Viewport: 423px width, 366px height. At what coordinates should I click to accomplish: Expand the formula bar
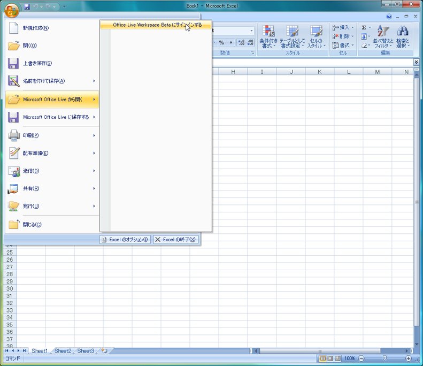coord(416,63)
